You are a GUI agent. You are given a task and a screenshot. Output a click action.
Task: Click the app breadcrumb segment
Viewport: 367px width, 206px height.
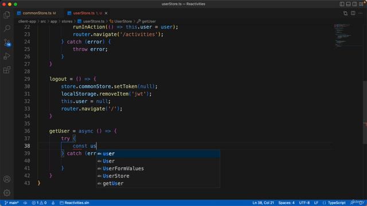[54, 21]
